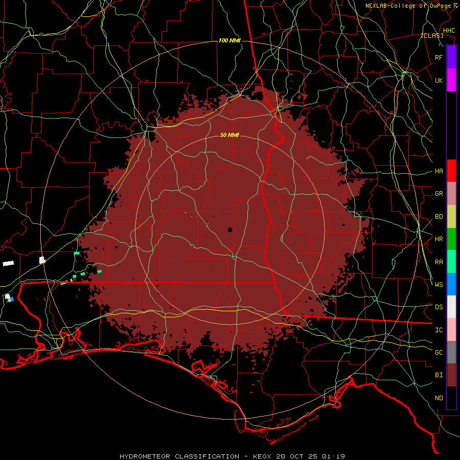Click the HA red legend swatch
This screenshot has height=460, width=460.
(x=451, y=171)
